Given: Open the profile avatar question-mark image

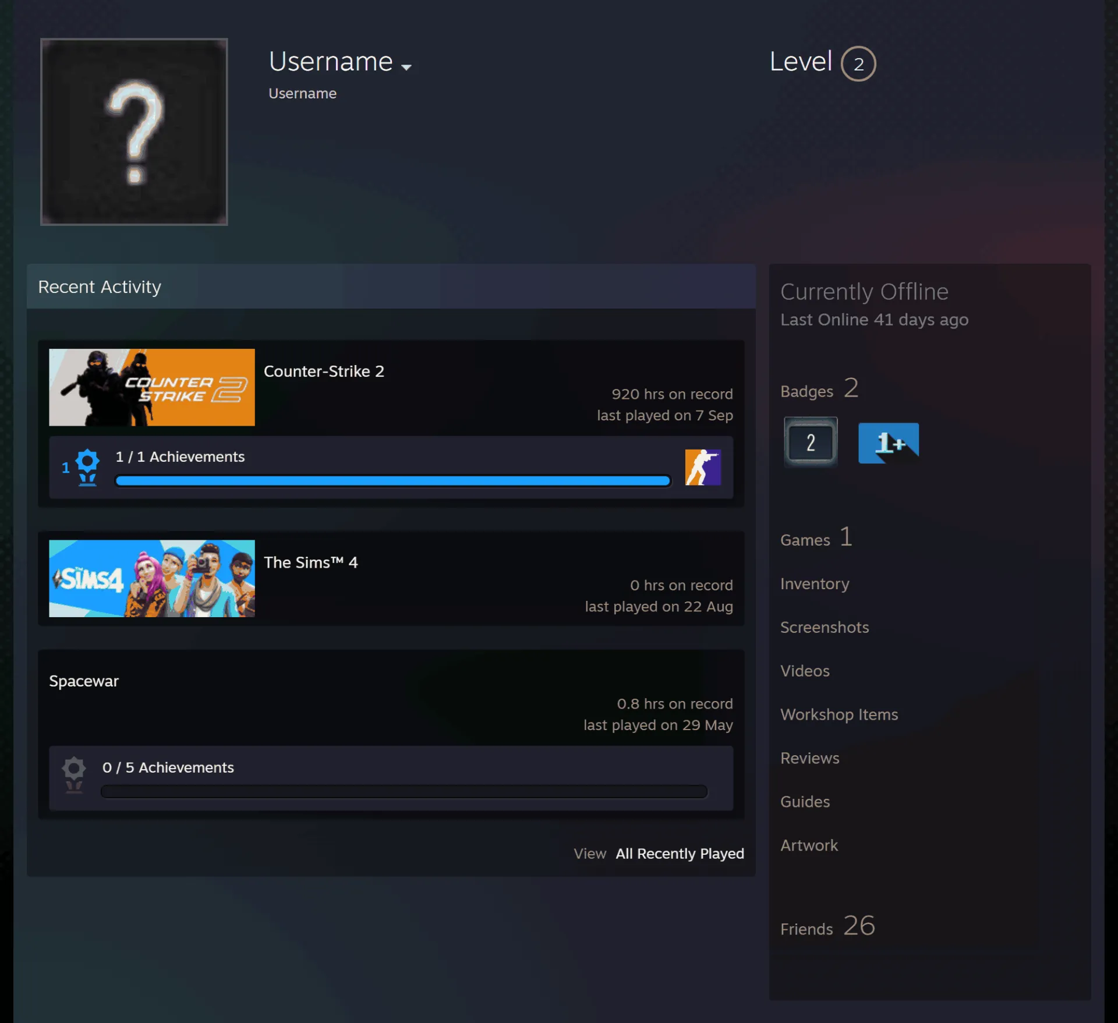Looking at the screenshot, I should tap(134, 132).
